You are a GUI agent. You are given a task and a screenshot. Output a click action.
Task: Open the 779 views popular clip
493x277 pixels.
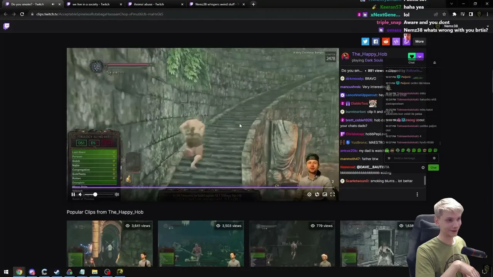click(x=292, y=244)
